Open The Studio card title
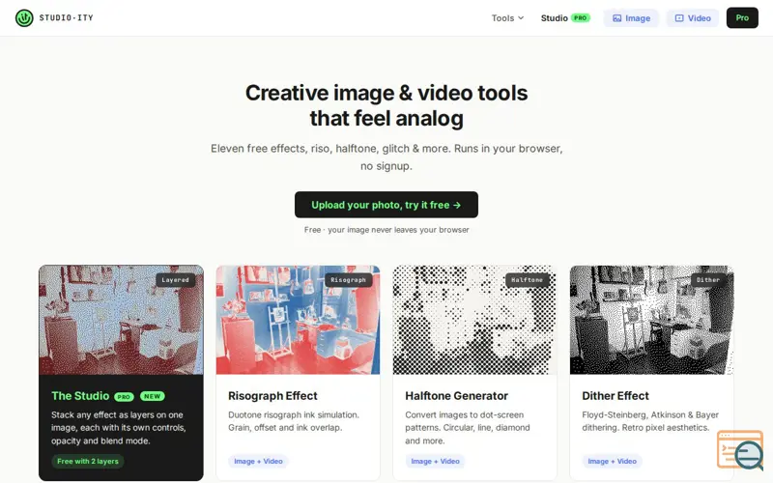 80,396
